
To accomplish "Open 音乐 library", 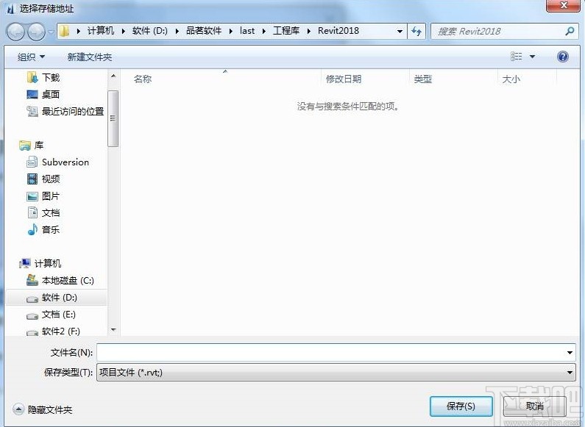I will (x=51, y=229).
